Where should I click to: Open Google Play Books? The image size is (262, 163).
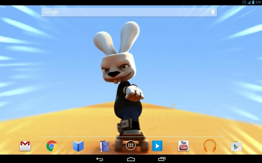click(x=78, y=146)
